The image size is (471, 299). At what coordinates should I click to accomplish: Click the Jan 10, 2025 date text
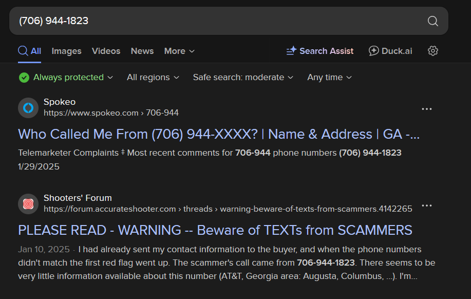click(44, 249)
